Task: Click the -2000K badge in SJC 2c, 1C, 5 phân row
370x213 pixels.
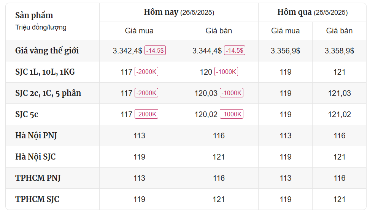Action: 146,92
